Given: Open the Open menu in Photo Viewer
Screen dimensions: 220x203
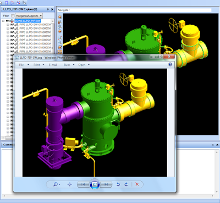Looking at the screenshot, I should click(x=84, y=65).
